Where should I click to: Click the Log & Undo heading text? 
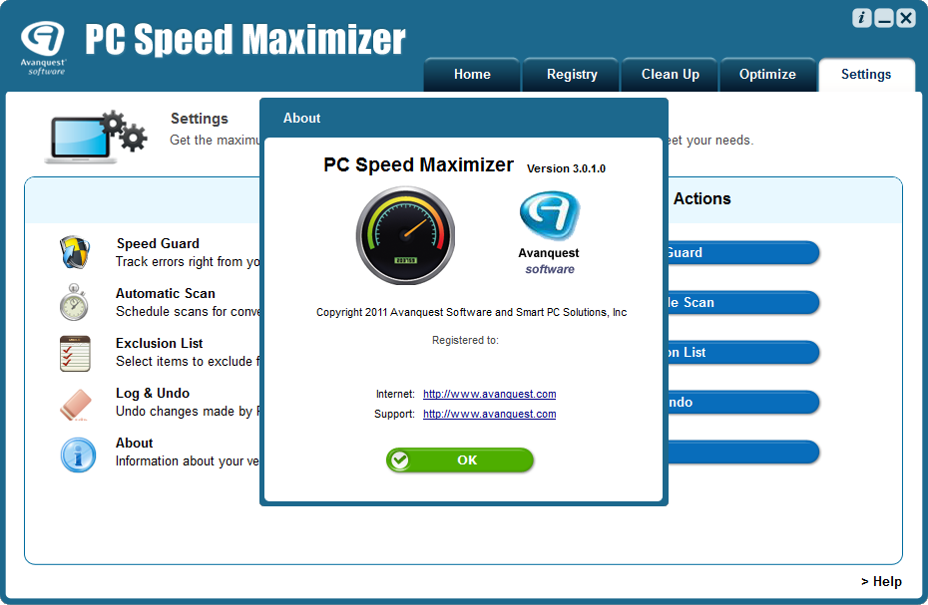point(153,394)
